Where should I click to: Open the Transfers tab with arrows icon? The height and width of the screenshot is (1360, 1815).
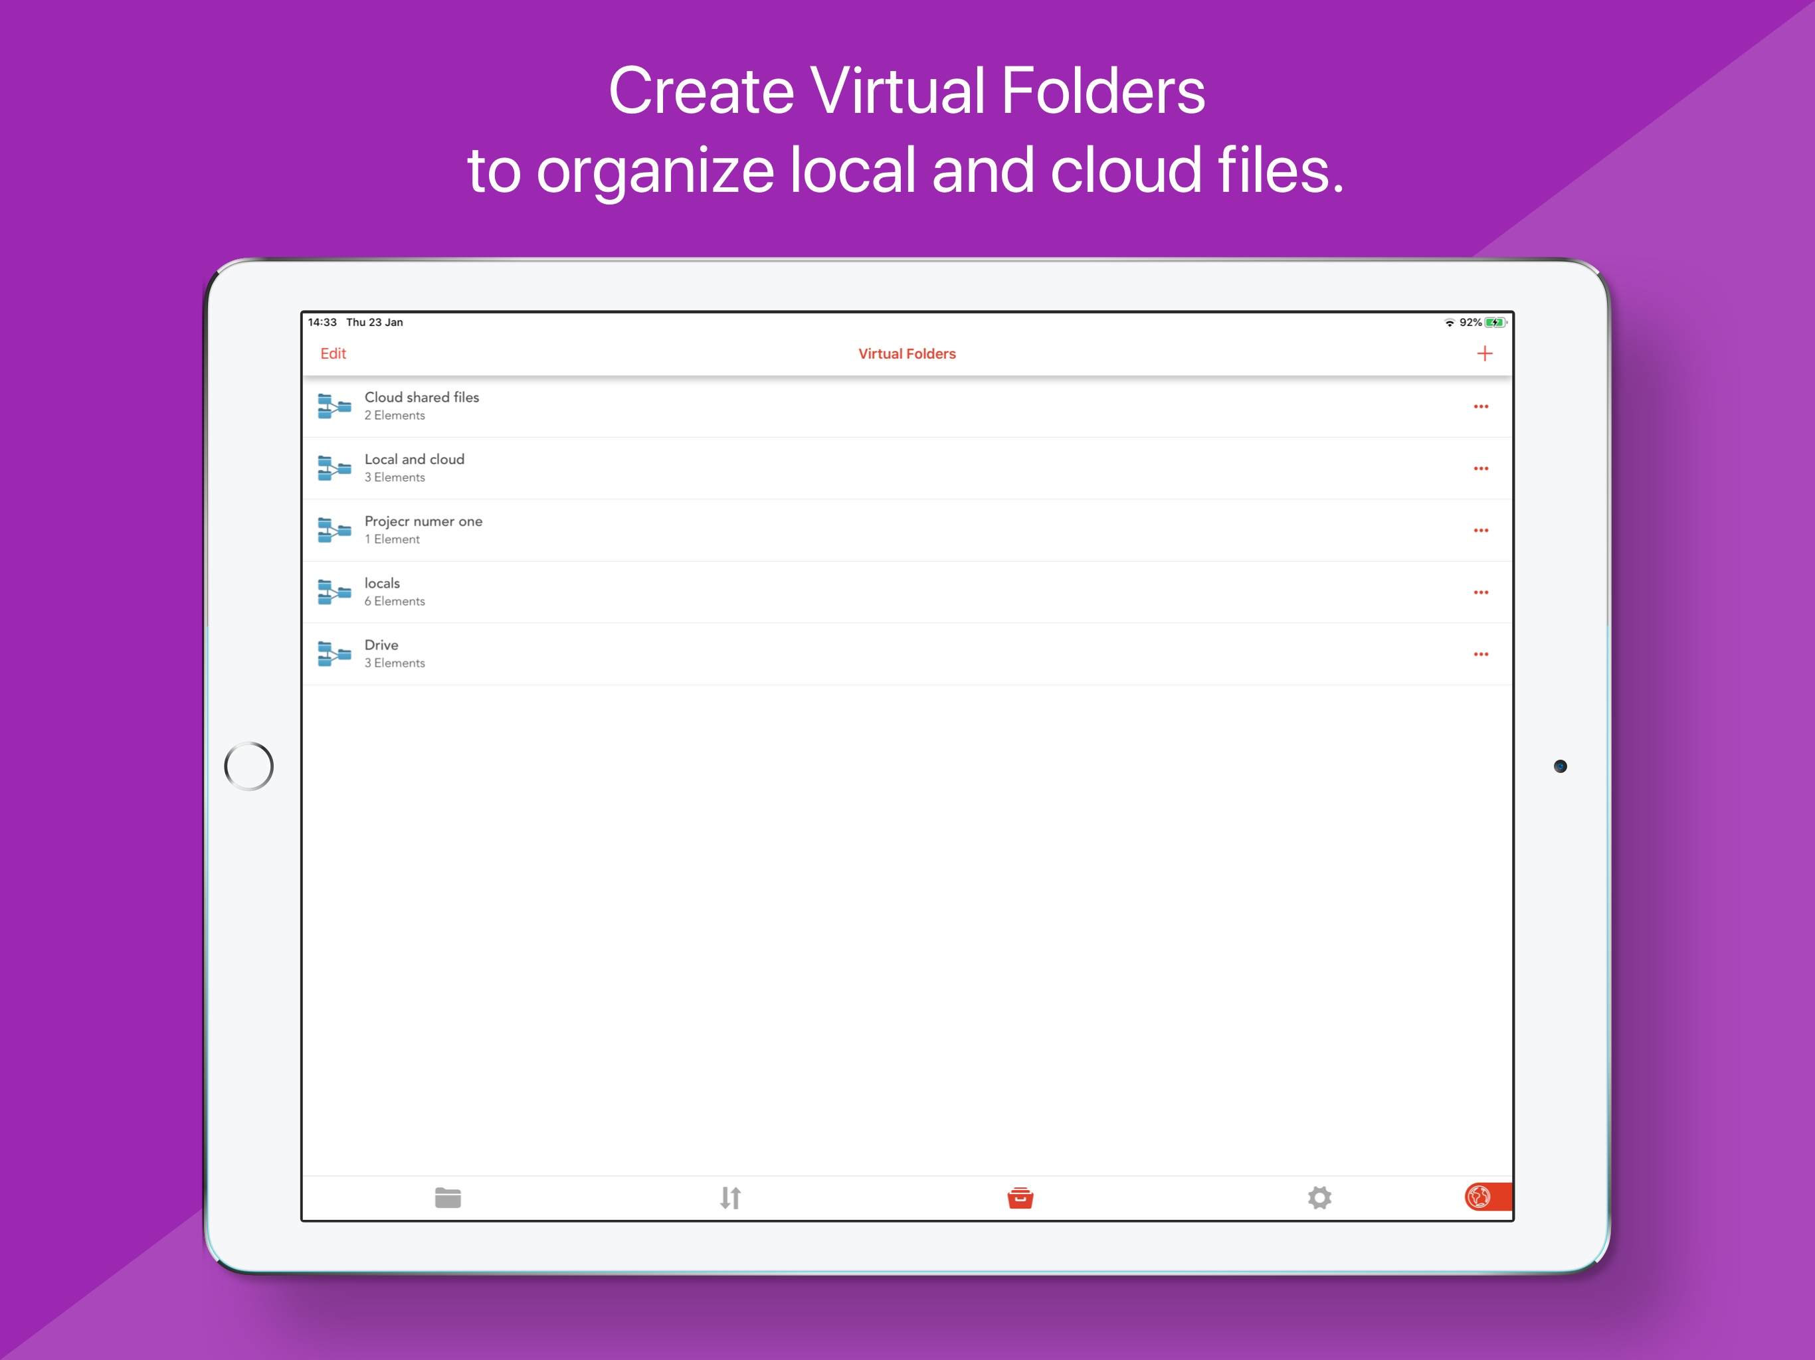(730, 1197)
